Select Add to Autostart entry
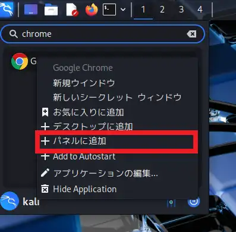 point(117,156)
